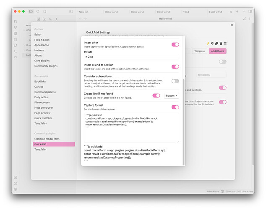Open the bookmarks icon

pos(45,11)
